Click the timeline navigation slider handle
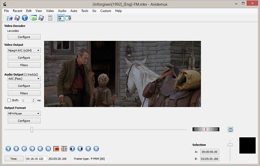The height and width of the screenshot is (166, 260). (x=32, y=129)
